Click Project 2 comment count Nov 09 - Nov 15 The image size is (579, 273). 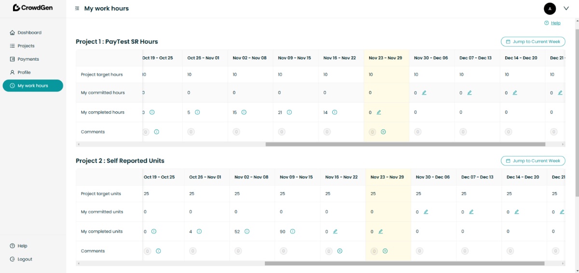click(x=284, y=251)
